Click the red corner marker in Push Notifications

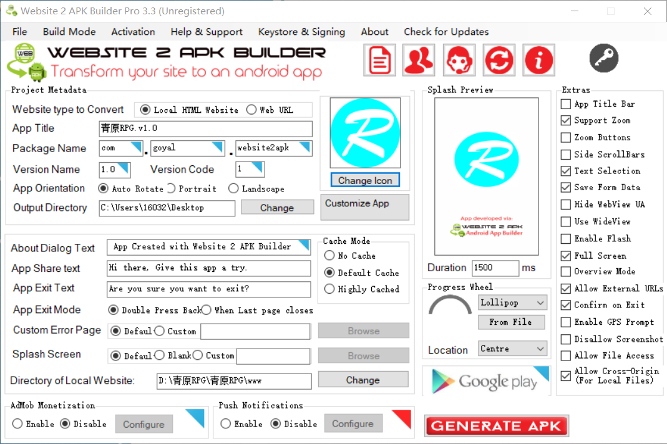[x=402, y=419]
